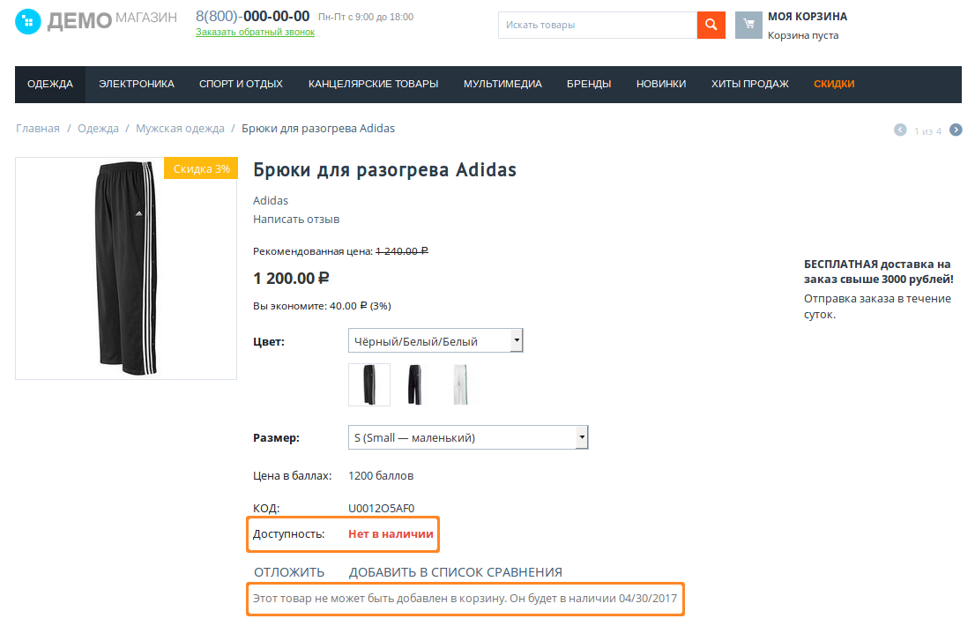975x626 pixels.
Task: Open the Размер size dropdown
Action: pos(468,437)
